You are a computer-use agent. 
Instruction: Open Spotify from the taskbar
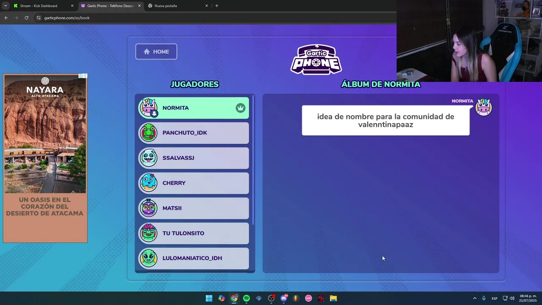[246, 298]
